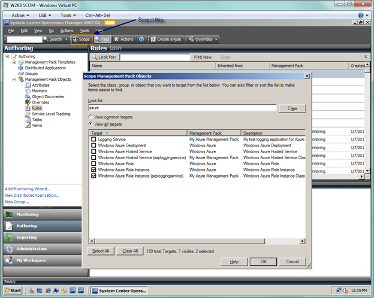Check the Windows Azure Deployment target
The image size is (374, 298).
(x=93, y=145)
